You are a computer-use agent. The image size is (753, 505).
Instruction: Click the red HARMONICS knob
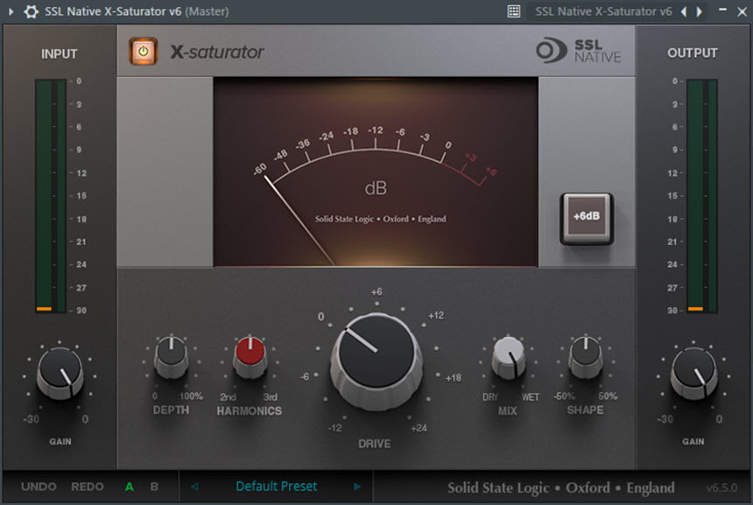pos(250,357)
